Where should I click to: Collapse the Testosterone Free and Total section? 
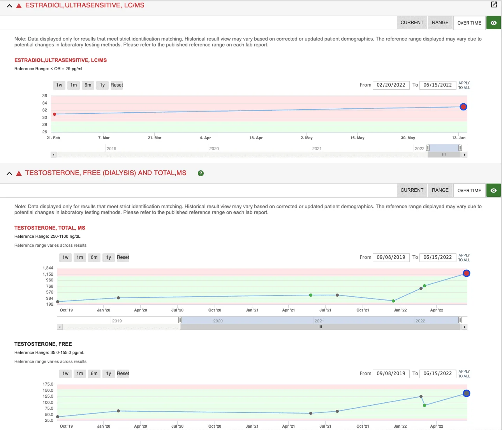[9, 173]
